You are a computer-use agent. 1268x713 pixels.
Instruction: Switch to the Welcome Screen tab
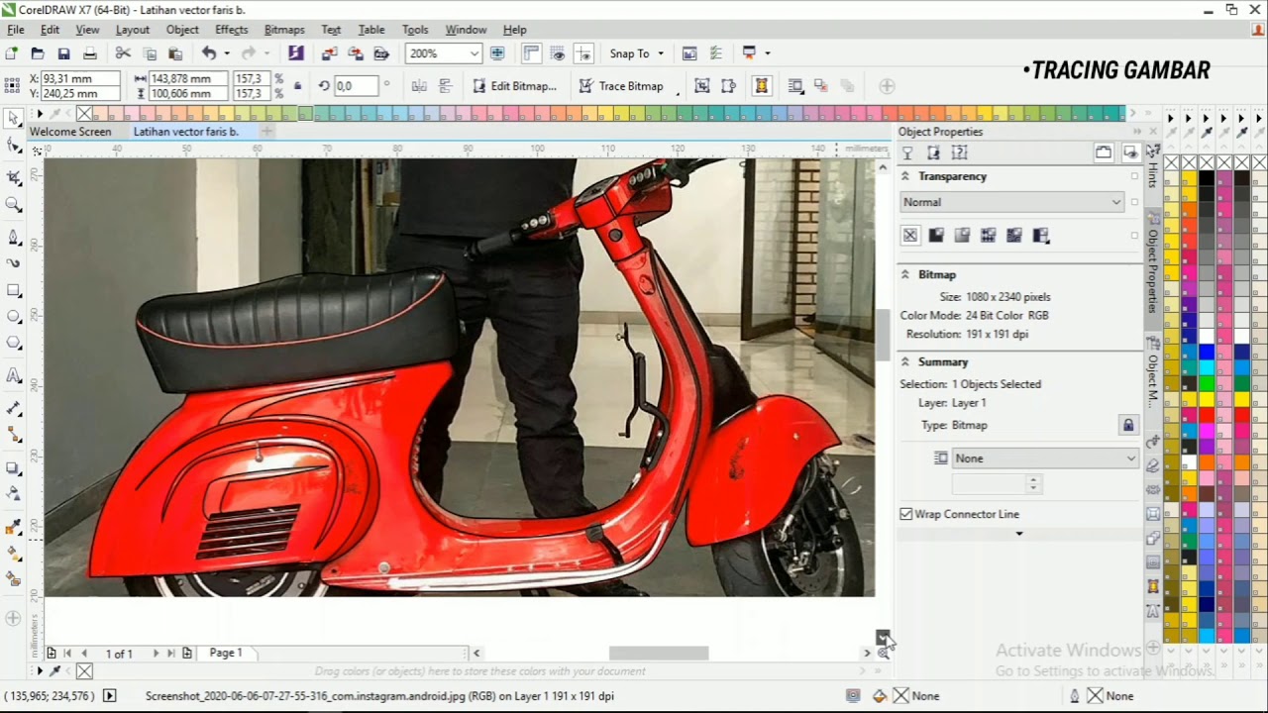click(70, 132)
